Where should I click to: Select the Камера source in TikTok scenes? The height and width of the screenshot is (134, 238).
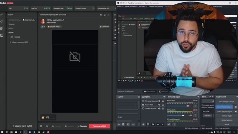15,37
